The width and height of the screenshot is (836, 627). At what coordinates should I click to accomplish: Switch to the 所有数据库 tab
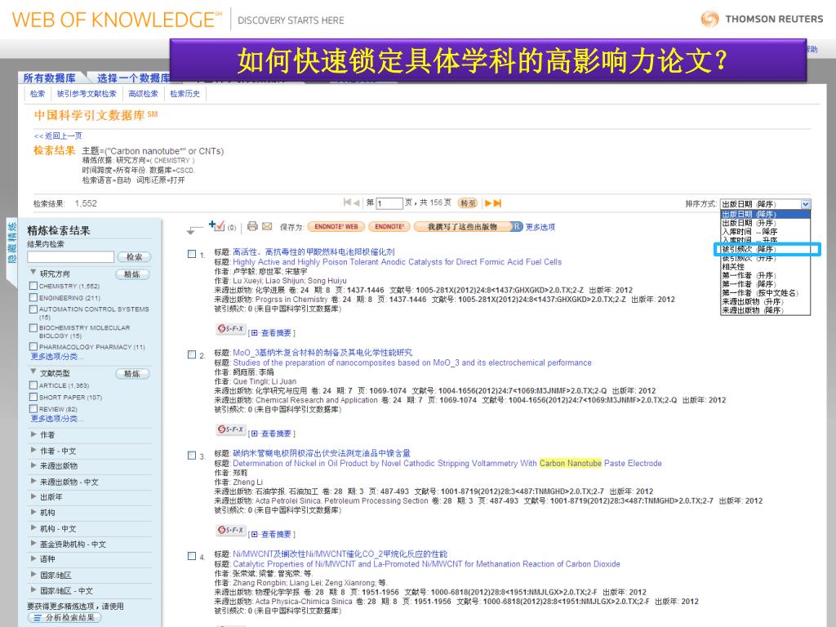[x=49, y=78]
